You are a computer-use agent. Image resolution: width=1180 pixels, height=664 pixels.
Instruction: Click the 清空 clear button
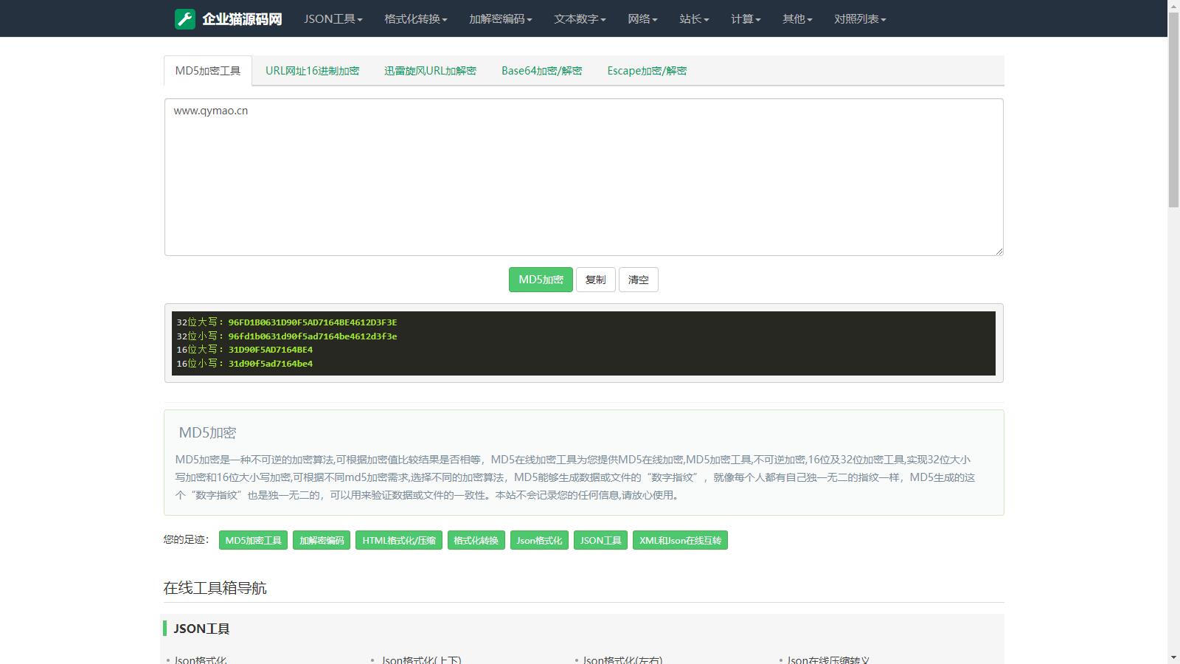click(x=638, y=280)
